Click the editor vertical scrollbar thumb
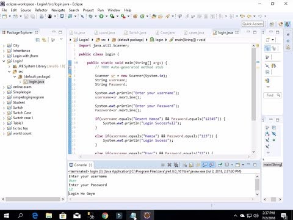Screen dimensions: 293x220 click(x=253, y=84)
